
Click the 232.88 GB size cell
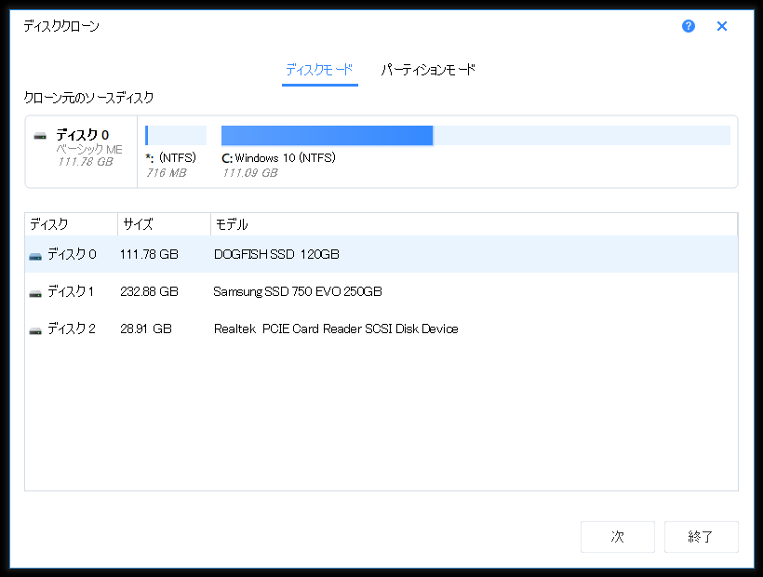tap(149, 291)
